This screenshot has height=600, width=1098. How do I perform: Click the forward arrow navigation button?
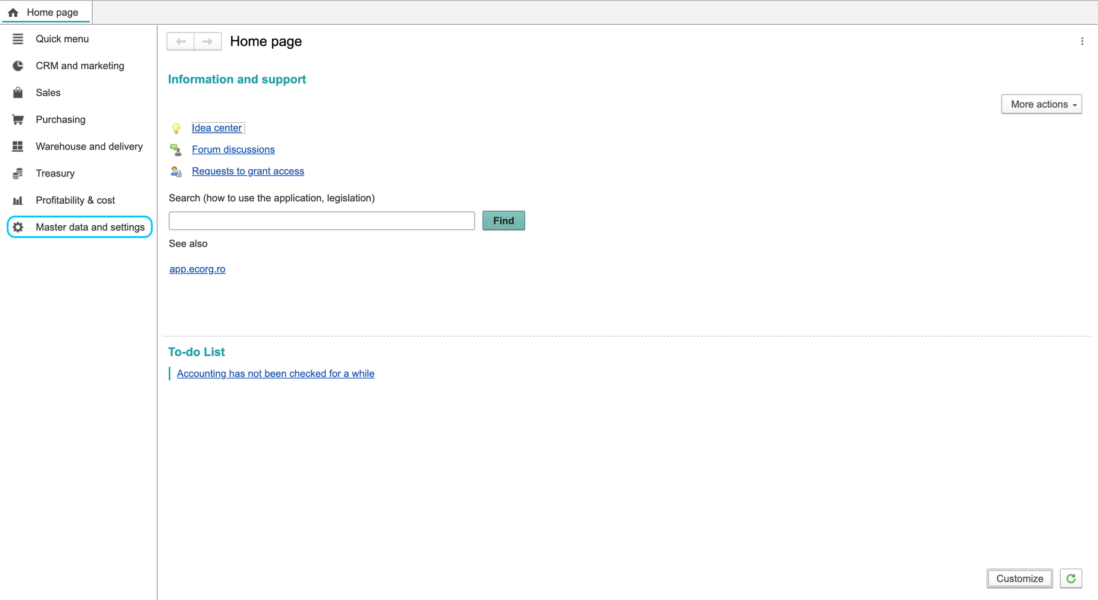pos(208,42)
